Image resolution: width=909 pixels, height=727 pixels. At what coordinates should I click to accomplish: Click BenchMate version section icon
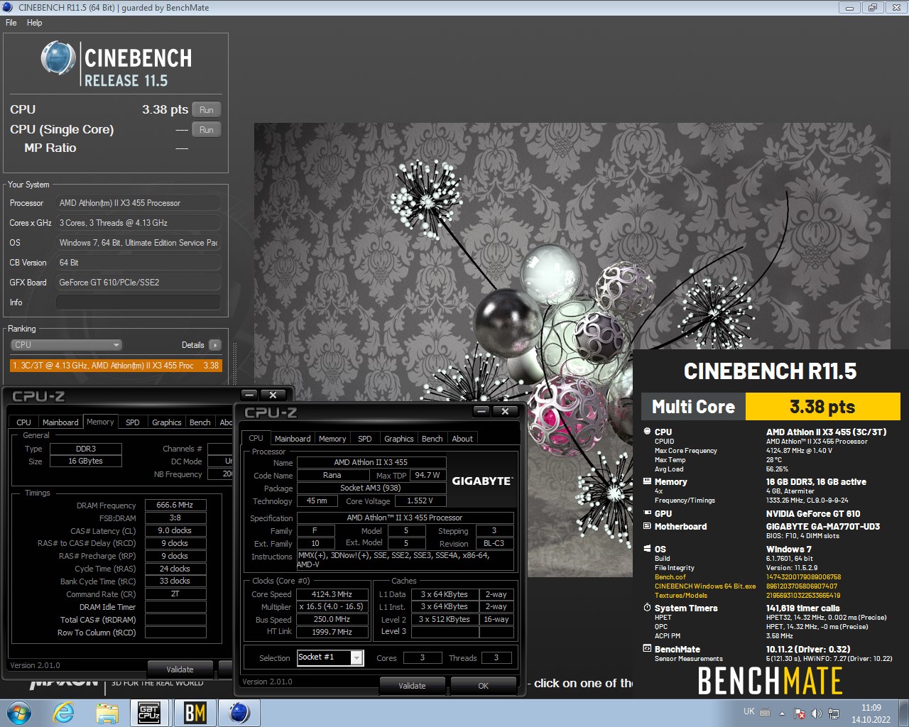[647, 649]
